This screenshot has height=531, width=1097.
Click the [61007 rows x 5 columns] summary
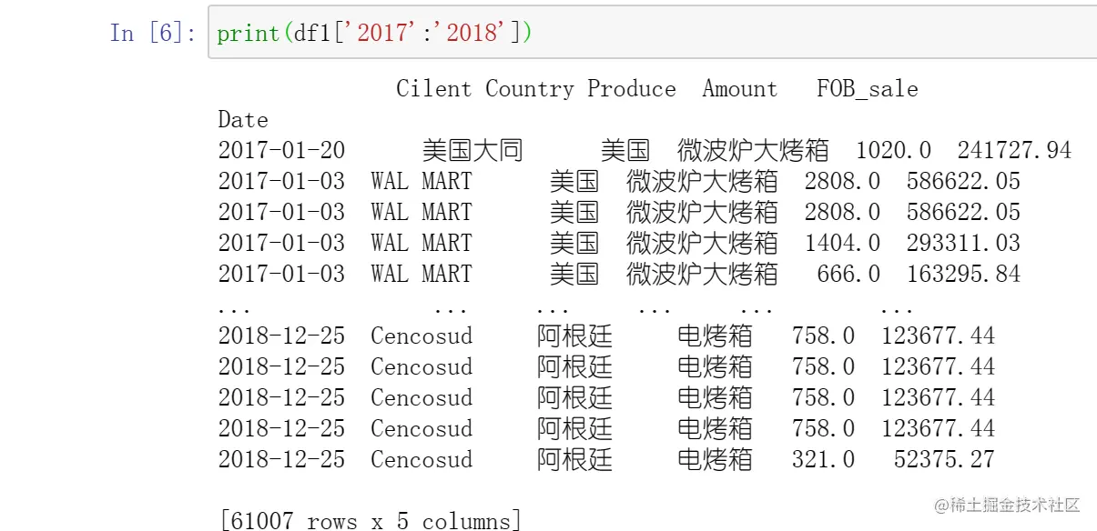pyautogui.click(x=371, y=521)
